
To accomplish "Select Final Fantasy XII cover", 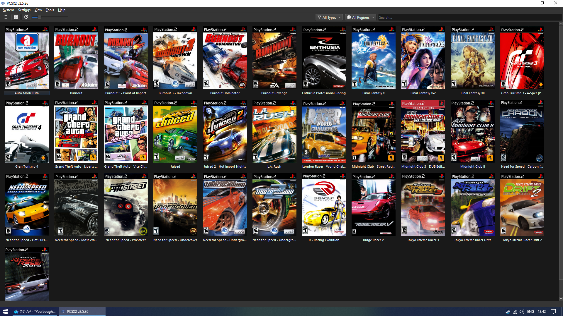I will [x=473, y=58].
